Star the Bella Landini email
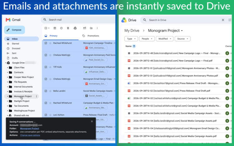The height and width of the screenshot is (146, 234). point(50,91)
